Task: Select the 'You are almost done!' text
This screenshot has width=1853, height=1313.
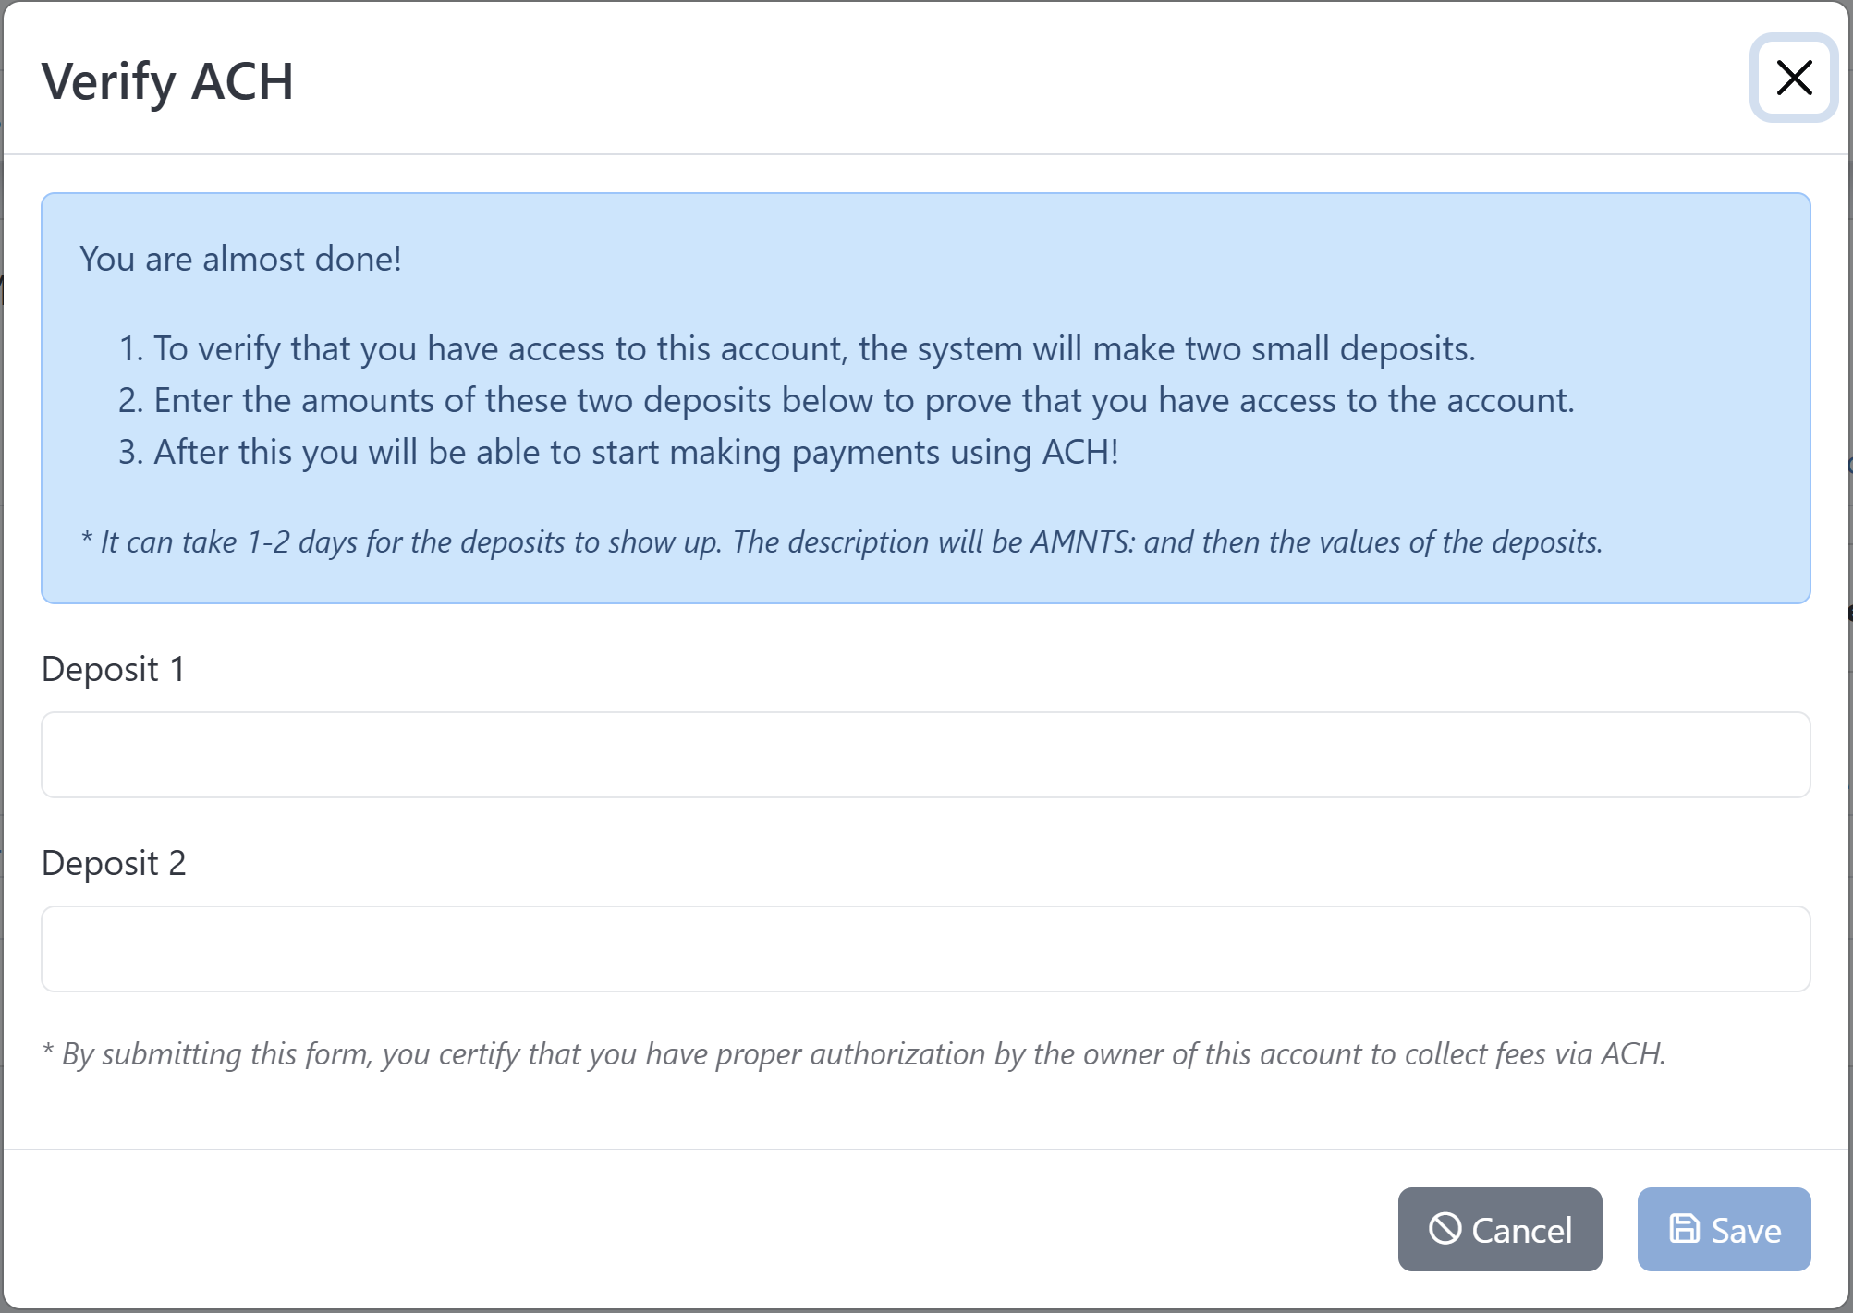Action: (240, 259)
